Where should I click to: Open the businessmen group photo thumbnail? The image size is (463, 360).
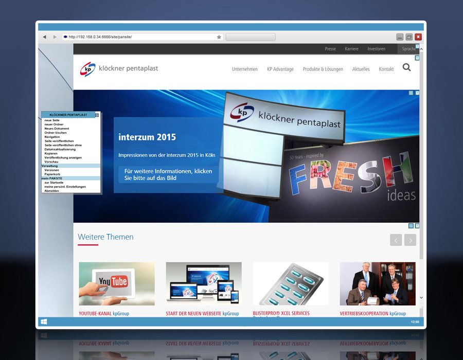378,283
